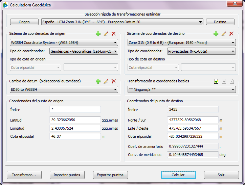
Task: Click the Norte / Sur value field
Action: pos(193,120)
